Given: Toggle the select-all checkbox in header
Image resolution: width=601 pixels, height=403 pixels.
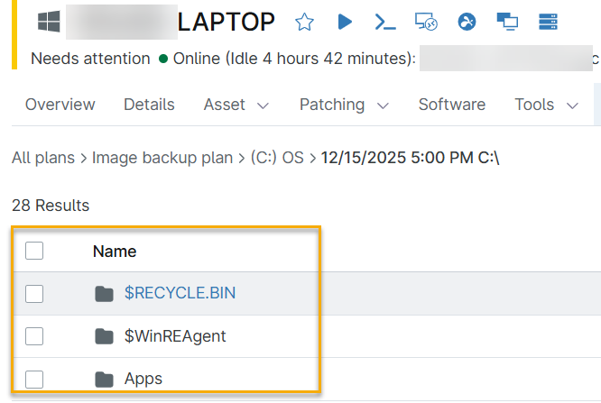Looking at the screenshot, I should click(x=34, y=251).
